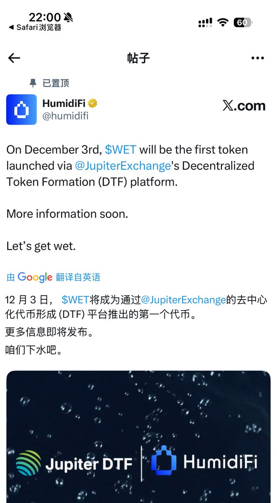Tap the HumidiFi display name
This screenshot has height=503, width=277.
click(64, 103)
